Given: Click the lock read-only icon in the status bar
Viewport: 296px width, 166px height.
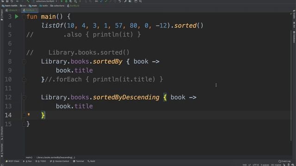Looking at the screenshot, I should pyautogui.click(x=284, y=165).
